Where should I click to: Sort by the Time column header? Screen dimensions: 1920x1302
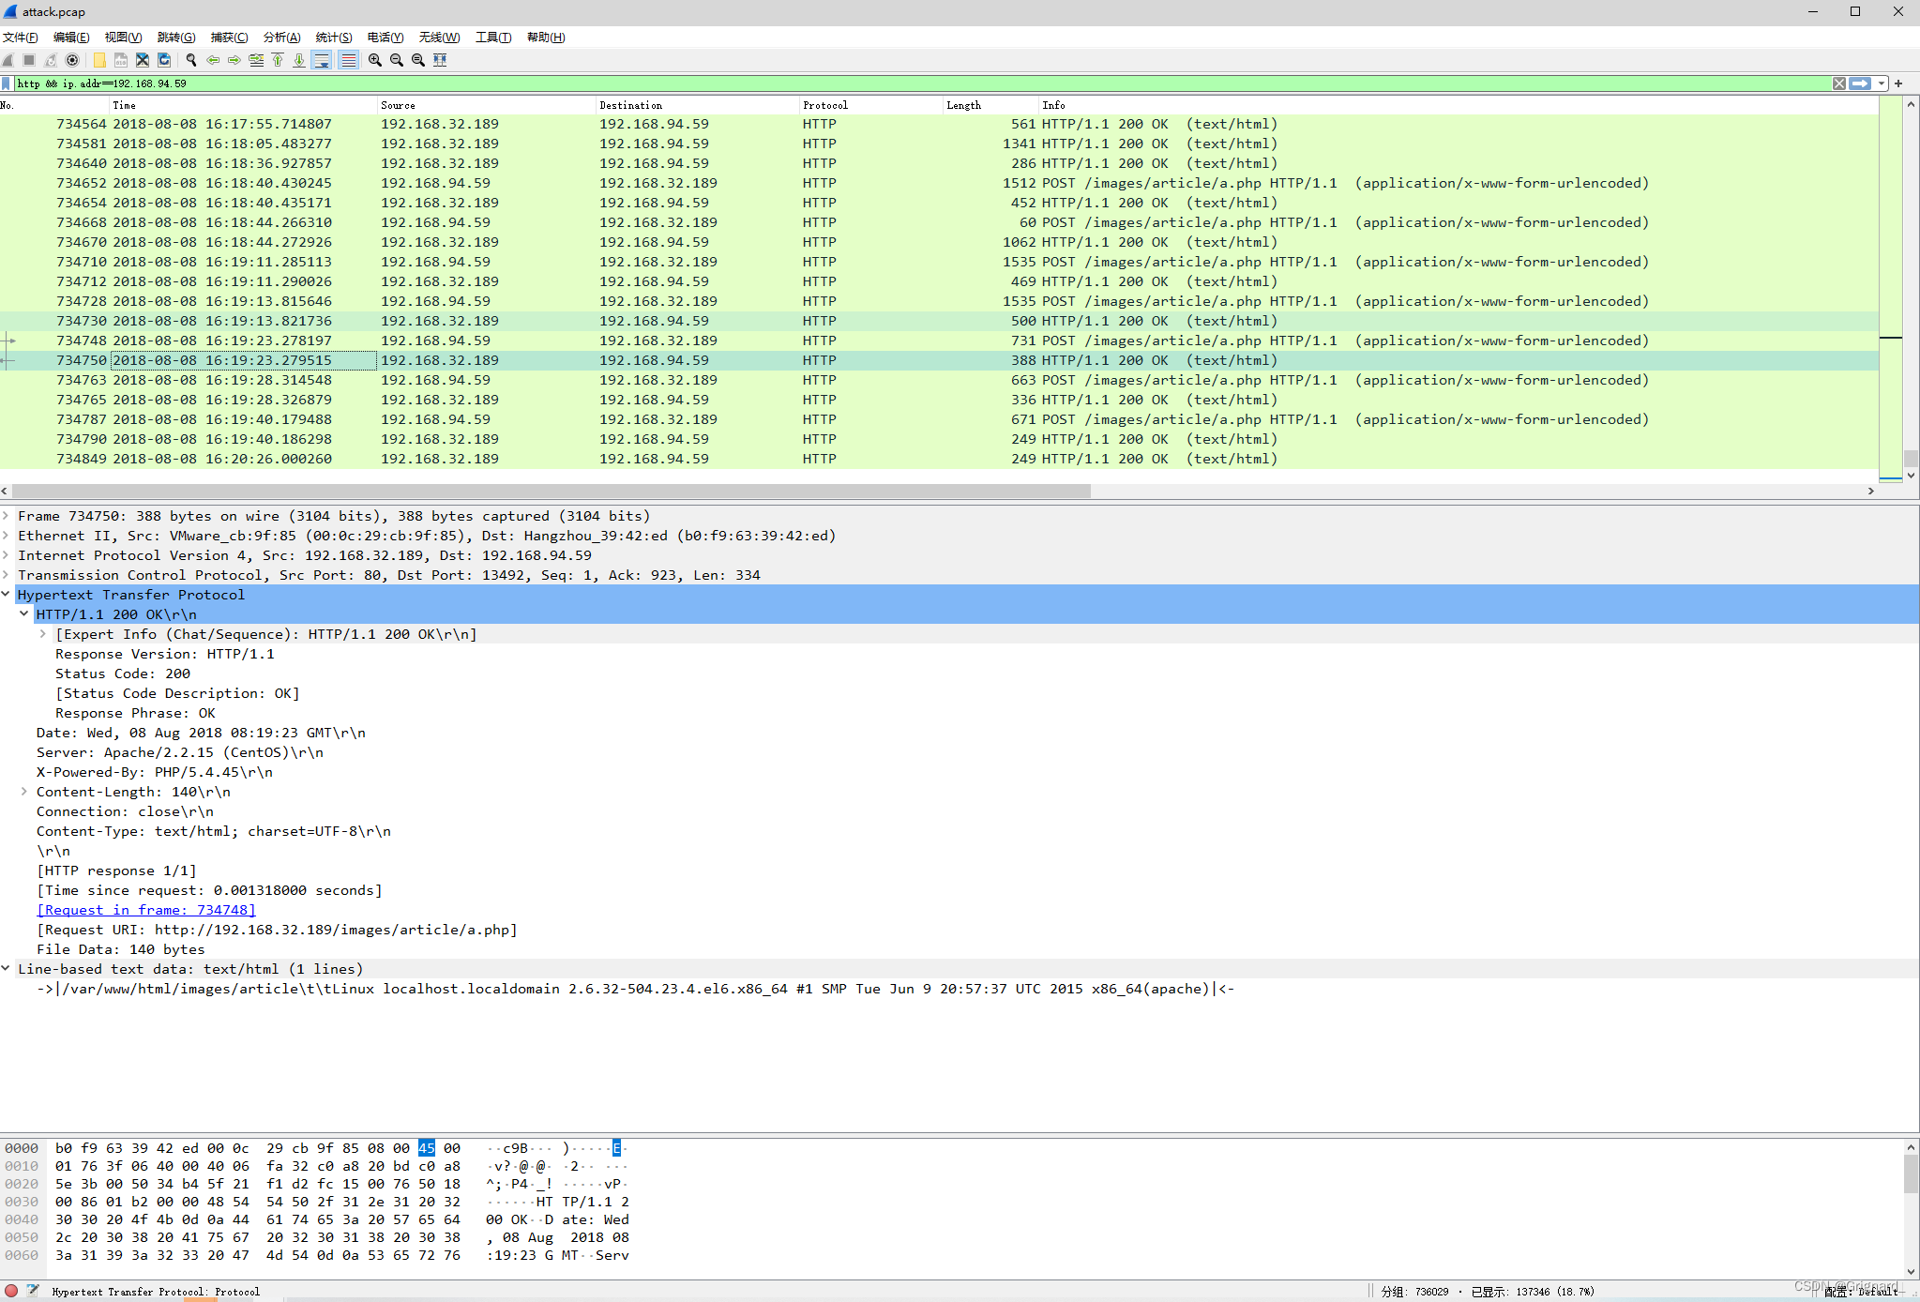pyautogui.click(x=243, y=105)
